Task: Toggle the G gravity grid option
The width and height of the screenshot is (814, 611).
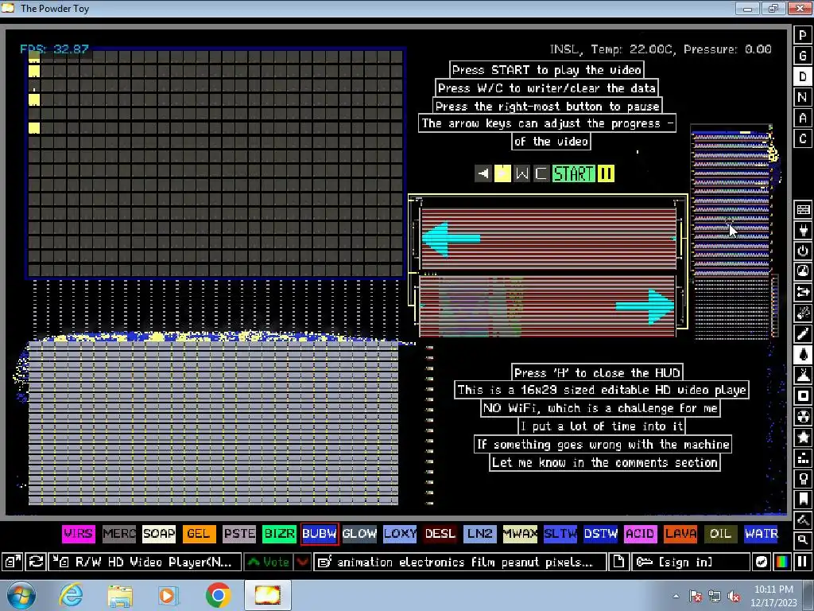Action: tap(803, 56)
